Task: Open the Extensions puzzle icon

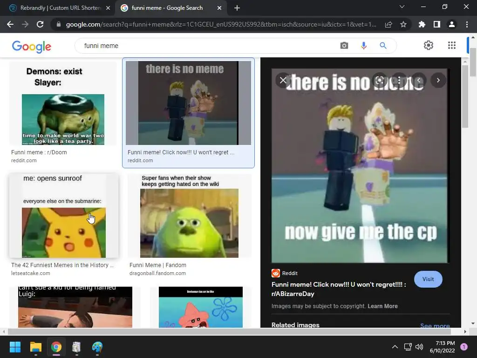Action: pyautogui.click(x=422, y=24)
